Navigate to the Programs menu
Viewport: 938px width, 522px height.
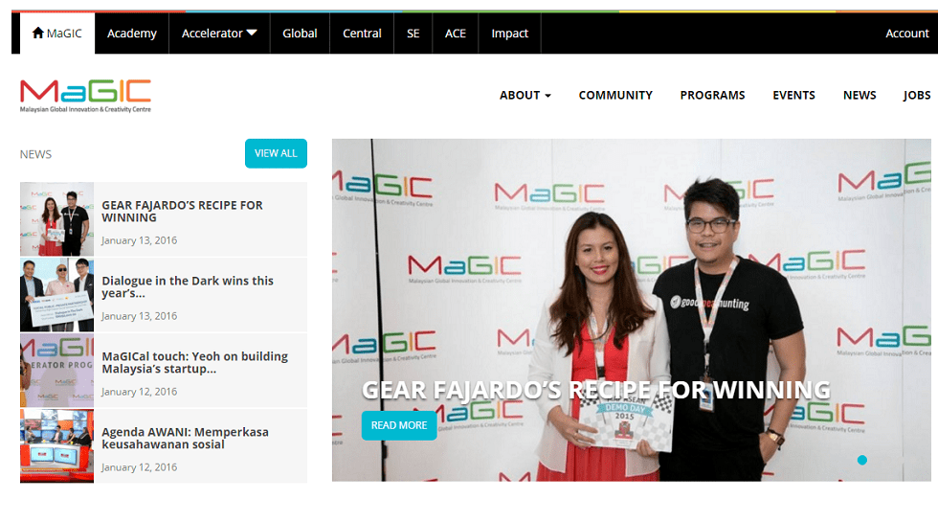click(x=712, y=95)
